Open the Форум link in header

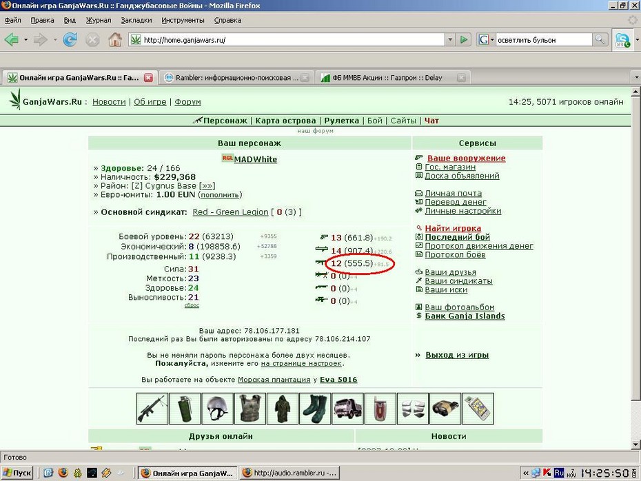pyautogui.click(x=187, y=102)
